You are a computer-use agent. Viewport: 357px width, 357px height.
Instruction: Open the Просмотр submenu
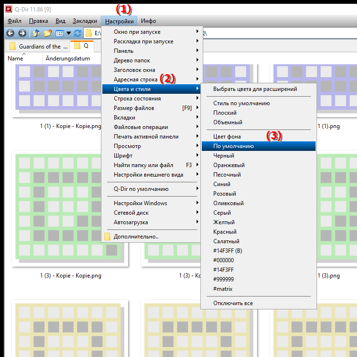pos(151,146)
